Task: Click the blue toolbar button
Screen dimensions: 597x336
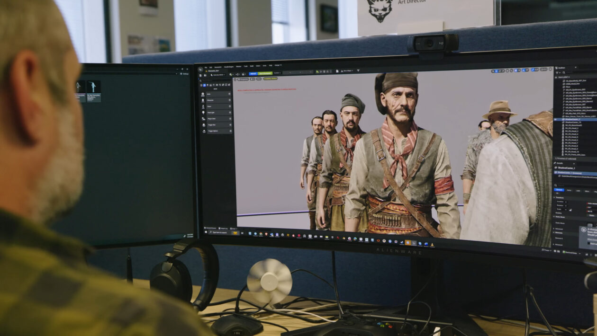Action: (253, 73)
